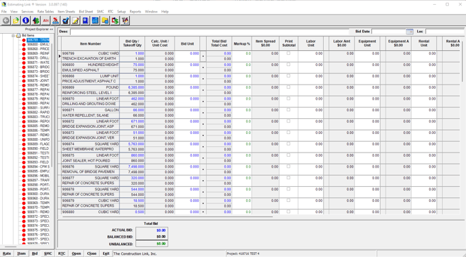Check Print Subtotal for item 906868

(288, 76)
